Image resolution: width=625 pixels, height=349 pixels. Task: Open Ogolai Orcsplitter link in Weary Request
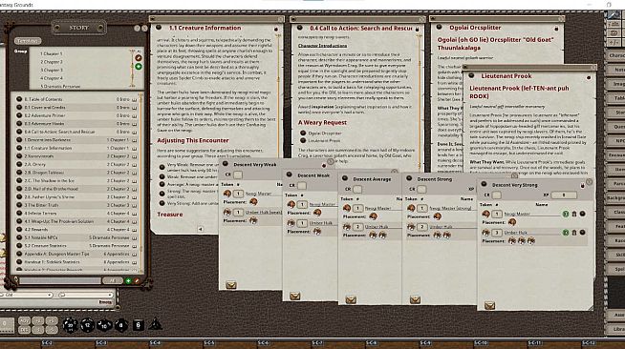(x=303, y=133)
